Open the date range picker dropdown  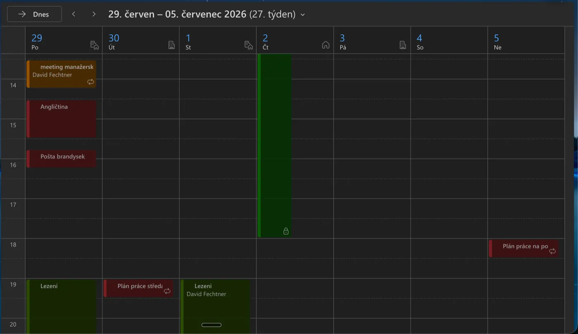coord(303,14)
